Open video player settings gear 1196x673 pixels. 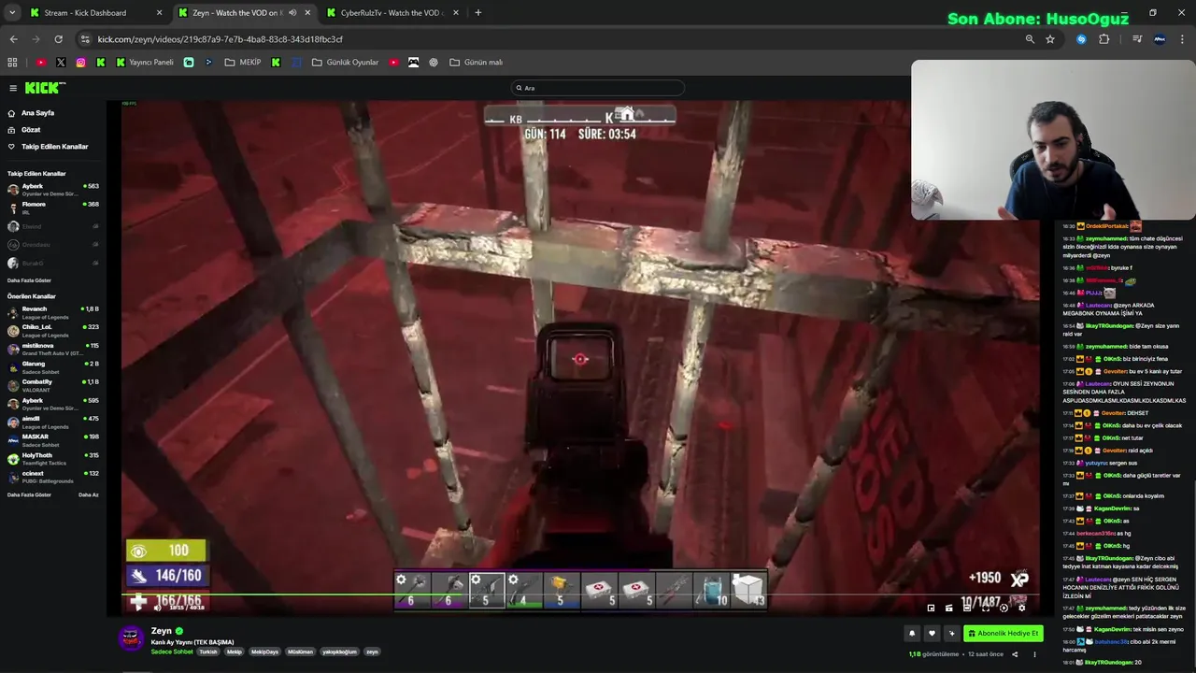coord(1022,609)
